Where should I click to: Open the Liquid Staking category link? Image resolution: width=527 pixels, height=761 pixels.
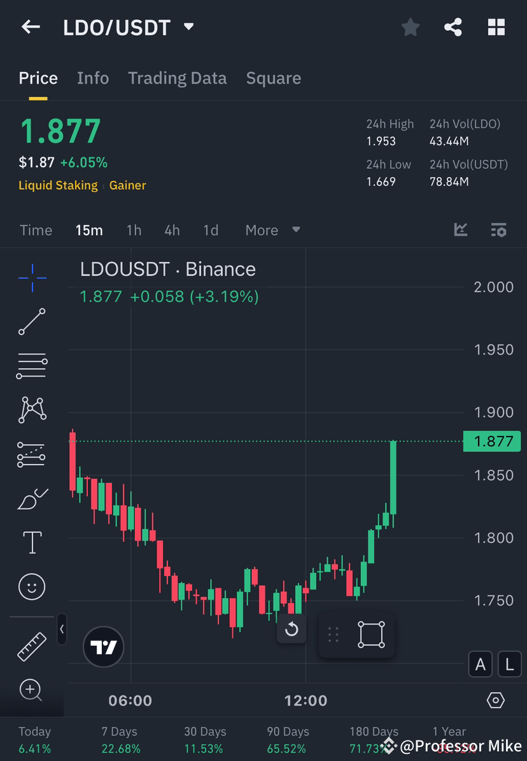(58, 185)
